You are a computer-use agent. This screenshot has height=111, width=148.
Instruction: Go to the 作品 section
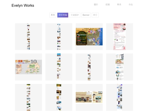(131, 5)
